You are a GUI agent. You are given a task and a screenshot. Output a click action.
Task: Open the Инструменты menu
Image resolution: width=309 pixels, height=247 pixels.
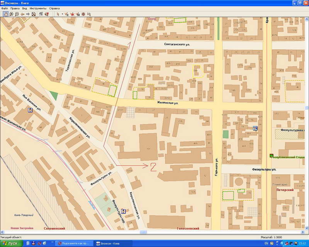[x=38, y=8]
